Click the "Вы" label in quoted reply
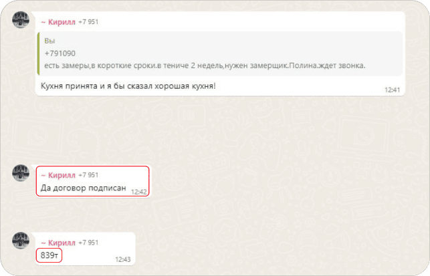The image size is (430, 276). pyautogui.click(x=49, y=41)
